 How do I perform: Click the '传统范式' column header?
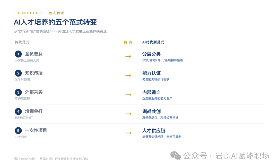[22, 42]
